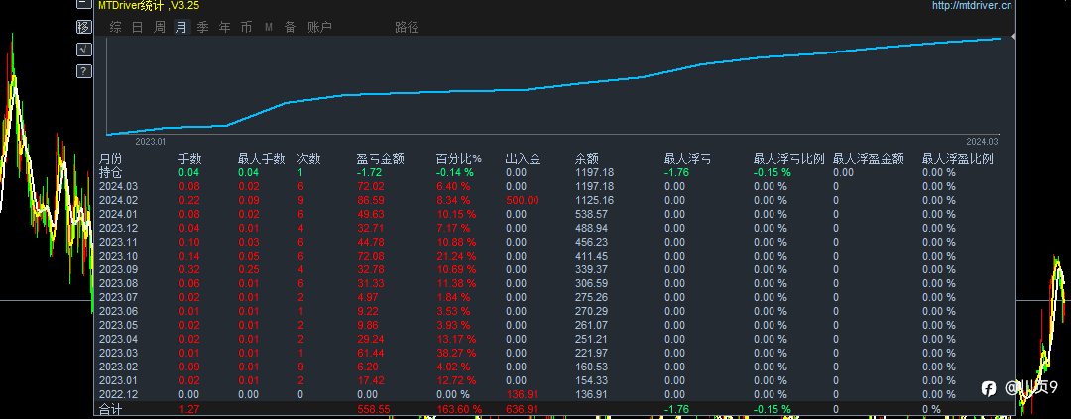Open the 账户 account tab

tap(319, 28)
